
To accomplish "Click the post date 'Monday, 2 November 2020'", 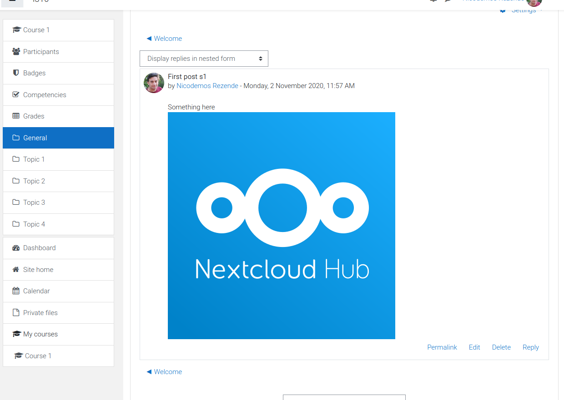I will click(283, 86).
